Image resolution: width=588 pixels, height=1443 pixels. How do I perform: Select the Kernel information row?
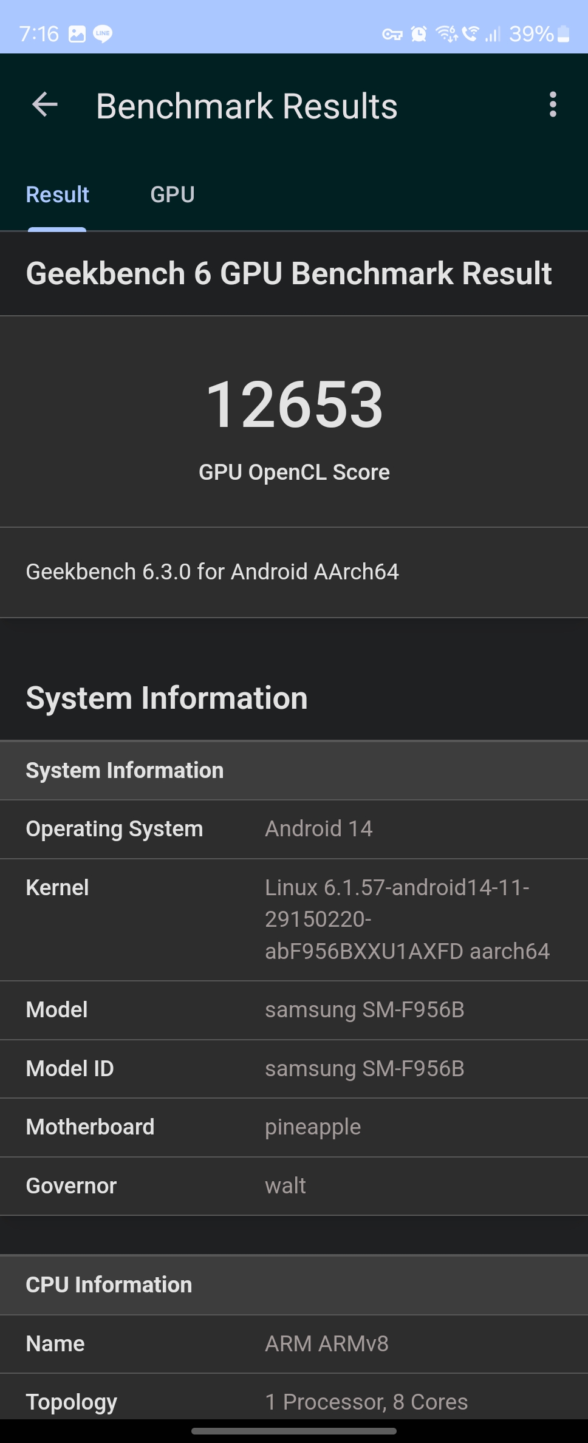294,919
